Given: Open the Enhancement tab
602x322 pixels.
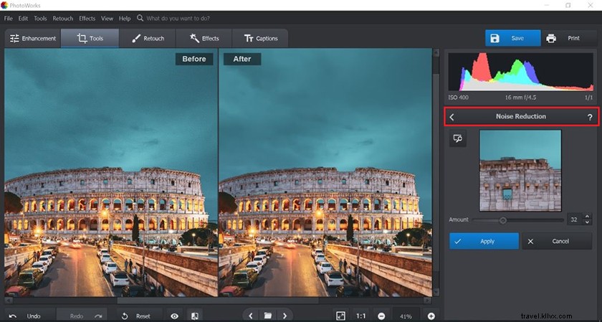Looking at the screenshot, I should [x=33, y=39].
